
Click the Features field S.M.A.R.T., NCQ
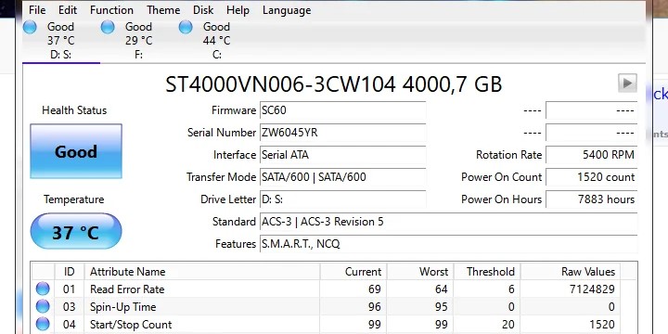point(449,244)
